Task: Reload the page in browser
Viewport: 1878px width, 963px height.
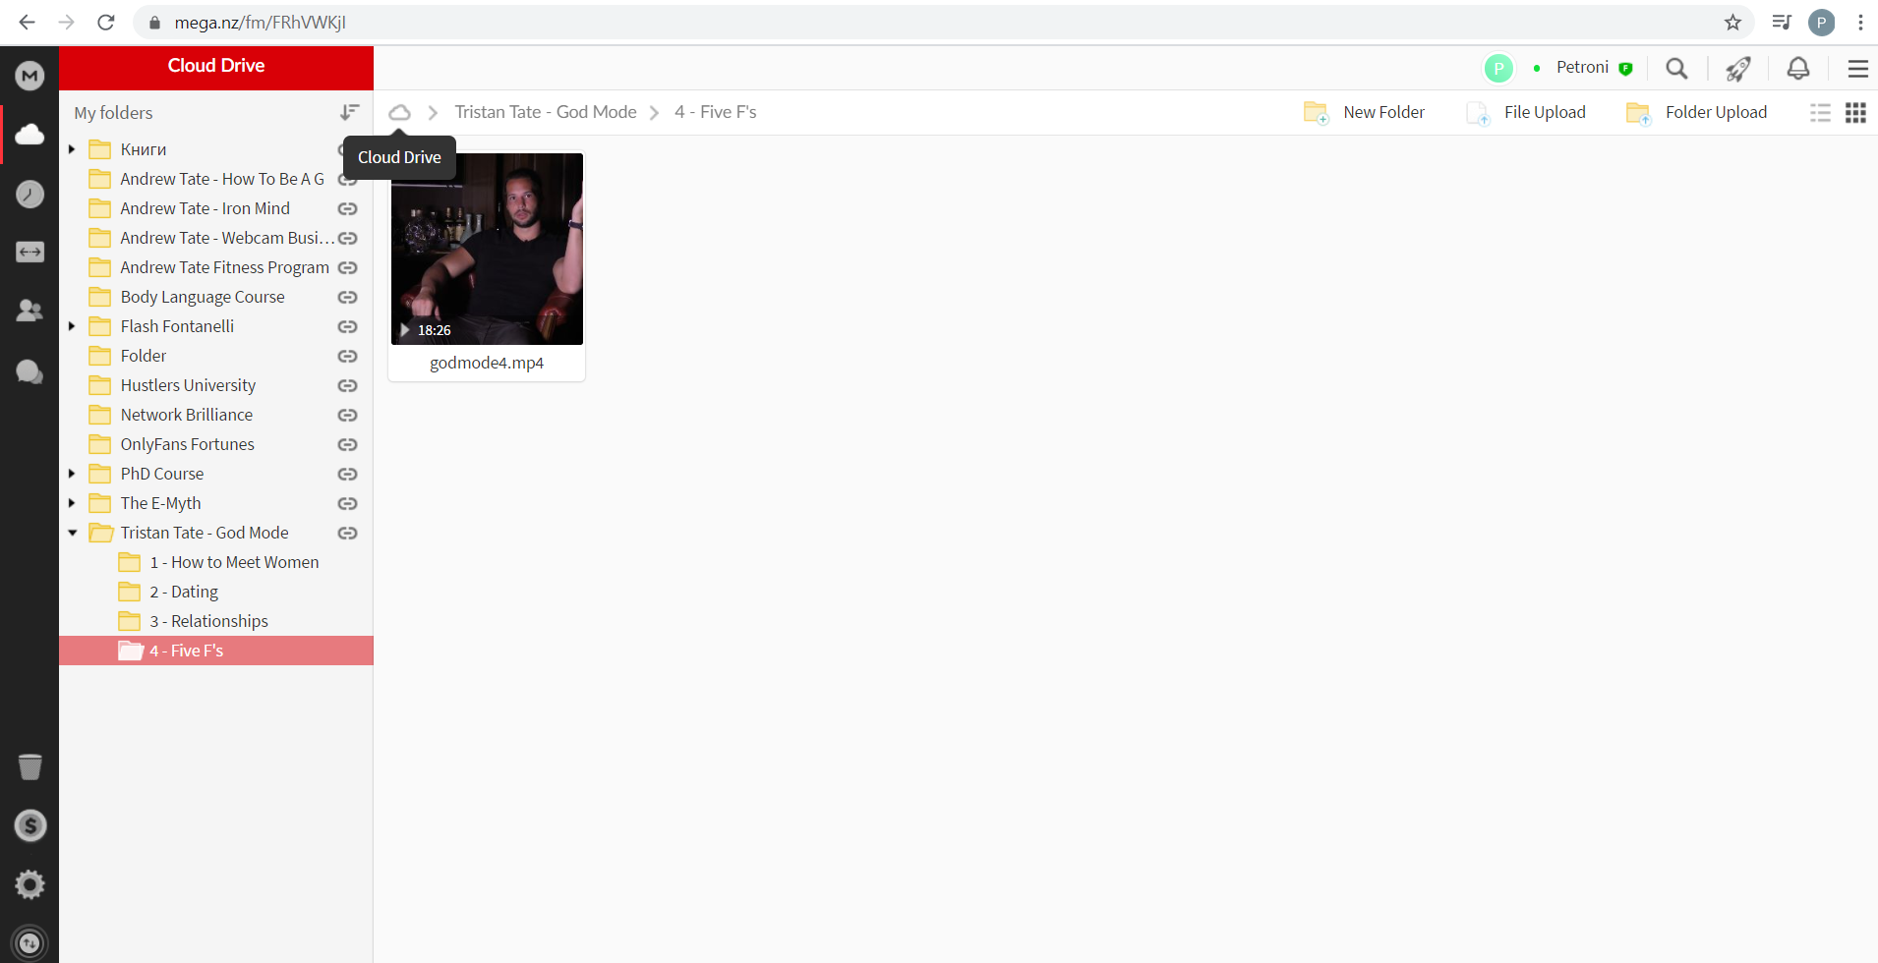Action: point(106,22)
